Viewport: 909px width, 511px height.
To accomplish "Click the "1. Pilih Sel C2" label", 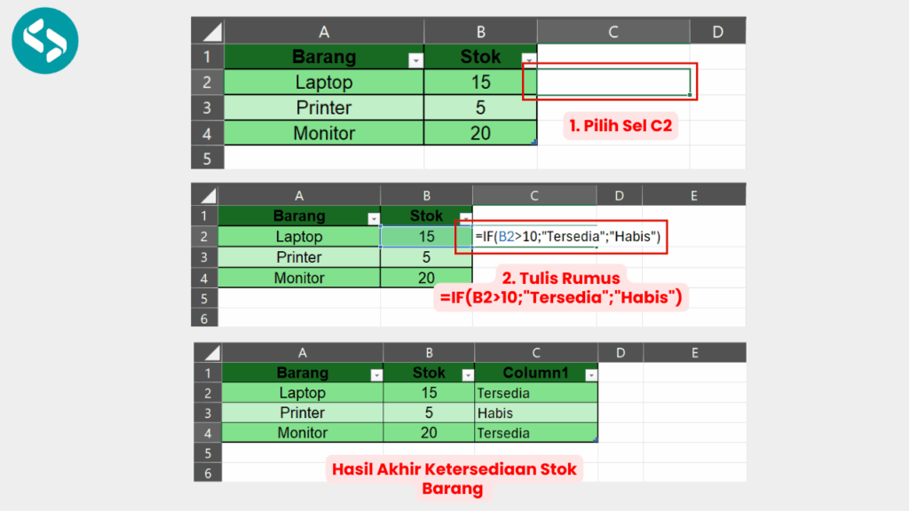I will pyautogui.click(x=621, y=126).
